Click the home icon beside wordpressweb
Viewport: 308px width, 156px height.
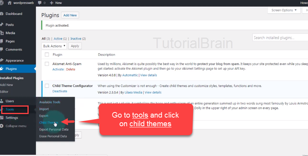point(9,3)
